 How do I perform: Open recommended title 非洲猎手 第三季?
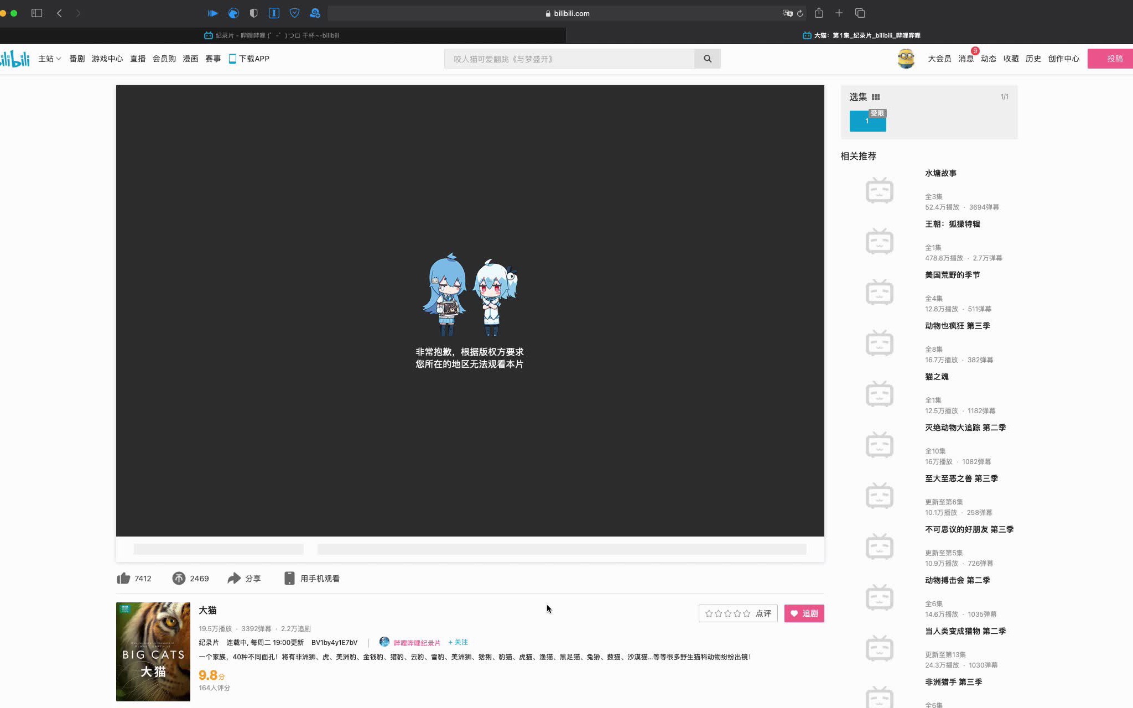pos(953,682)
